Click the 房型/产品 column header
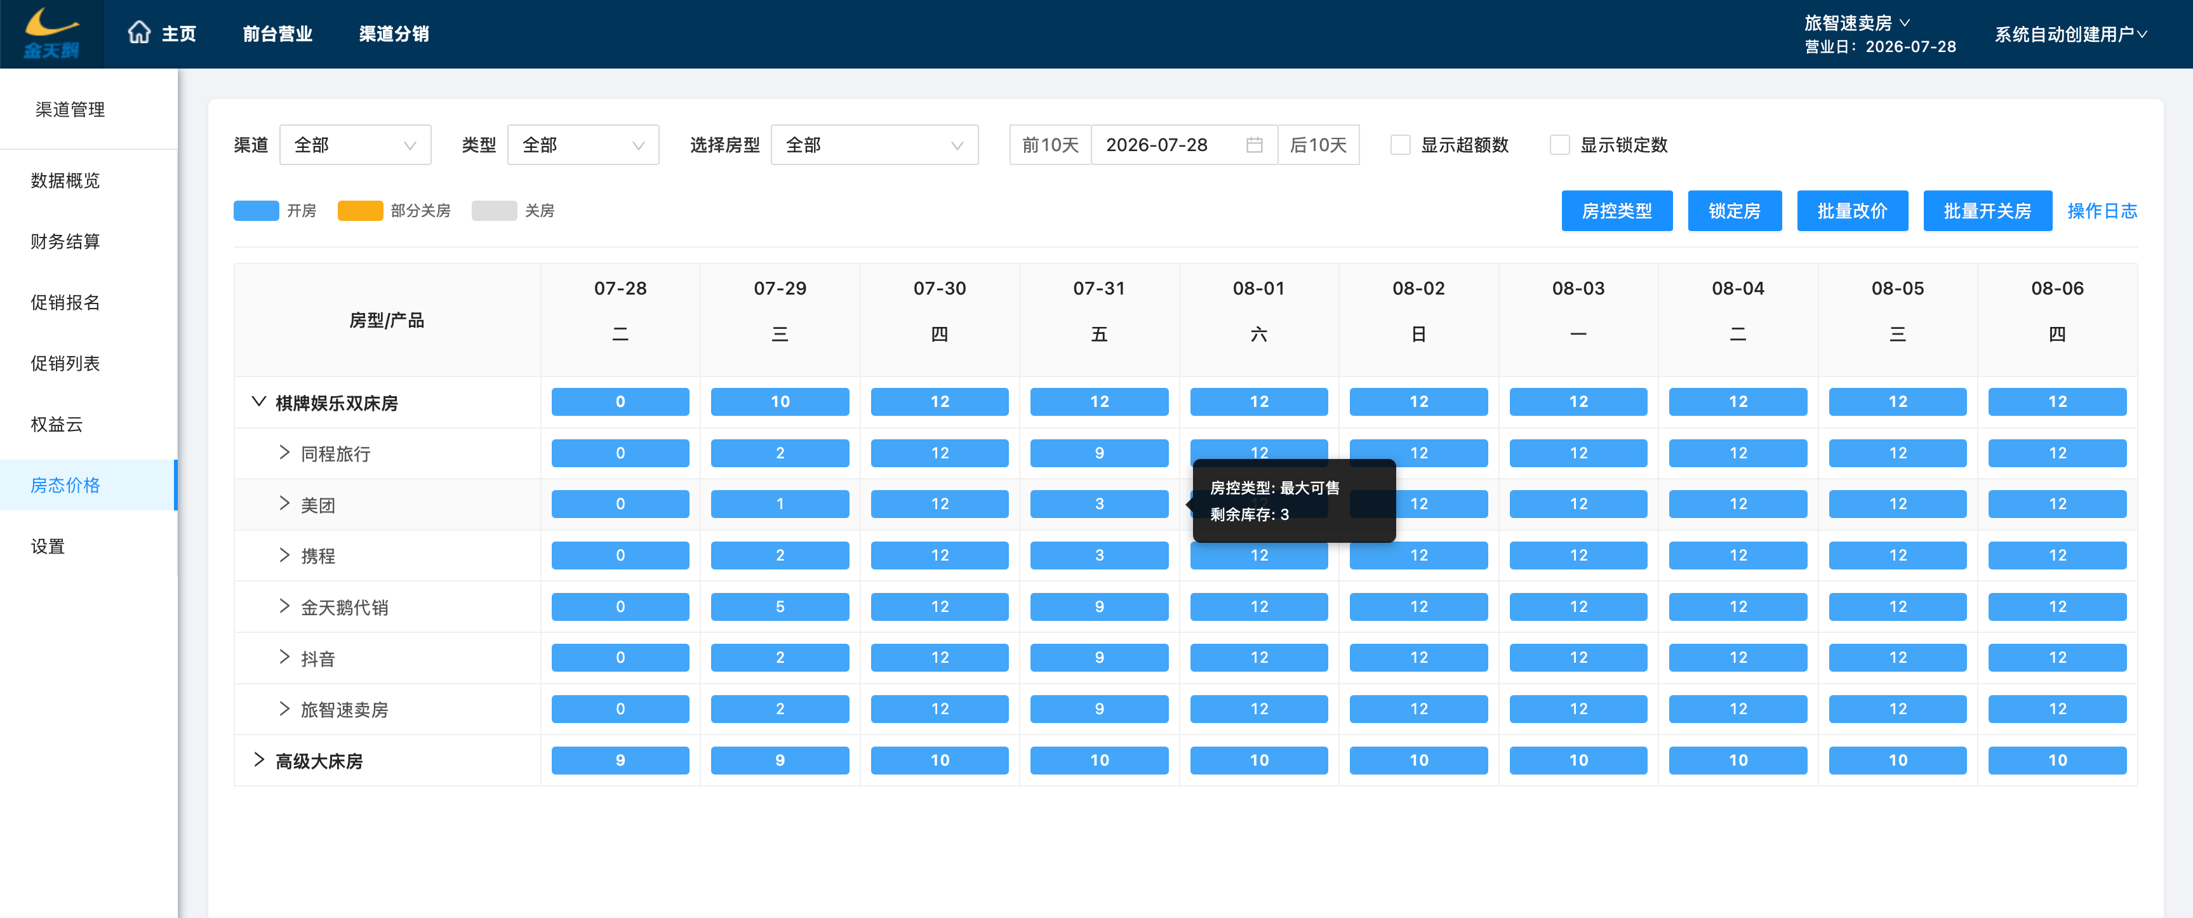2193x918 pixels. (x=387, y=320)
